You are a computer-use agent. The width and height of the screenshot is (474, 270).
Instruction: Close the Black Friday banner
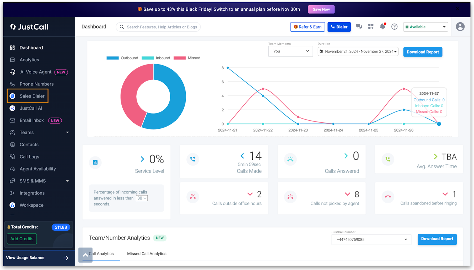pyautogui.click(x=458, y=9)
